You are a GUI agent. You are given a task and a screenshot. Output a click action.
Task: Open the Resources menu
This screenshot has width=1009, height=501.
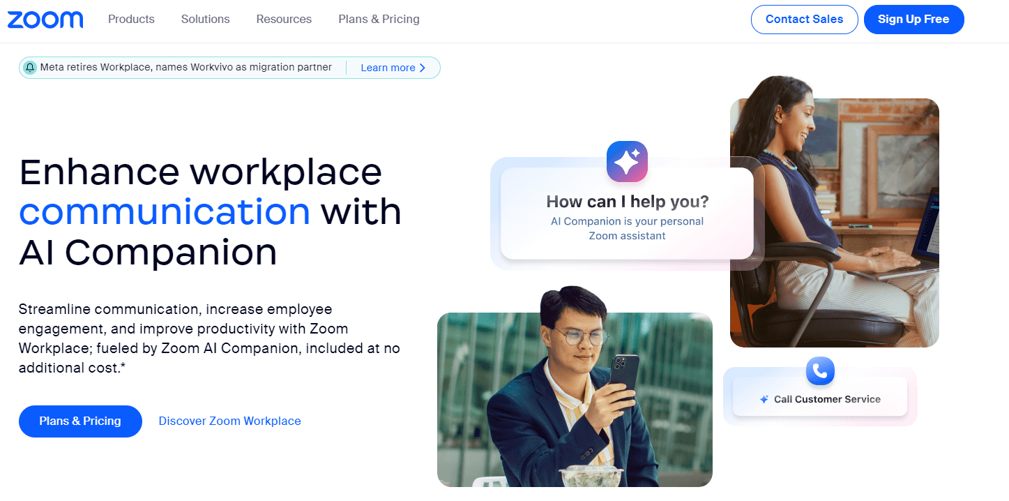284,19
